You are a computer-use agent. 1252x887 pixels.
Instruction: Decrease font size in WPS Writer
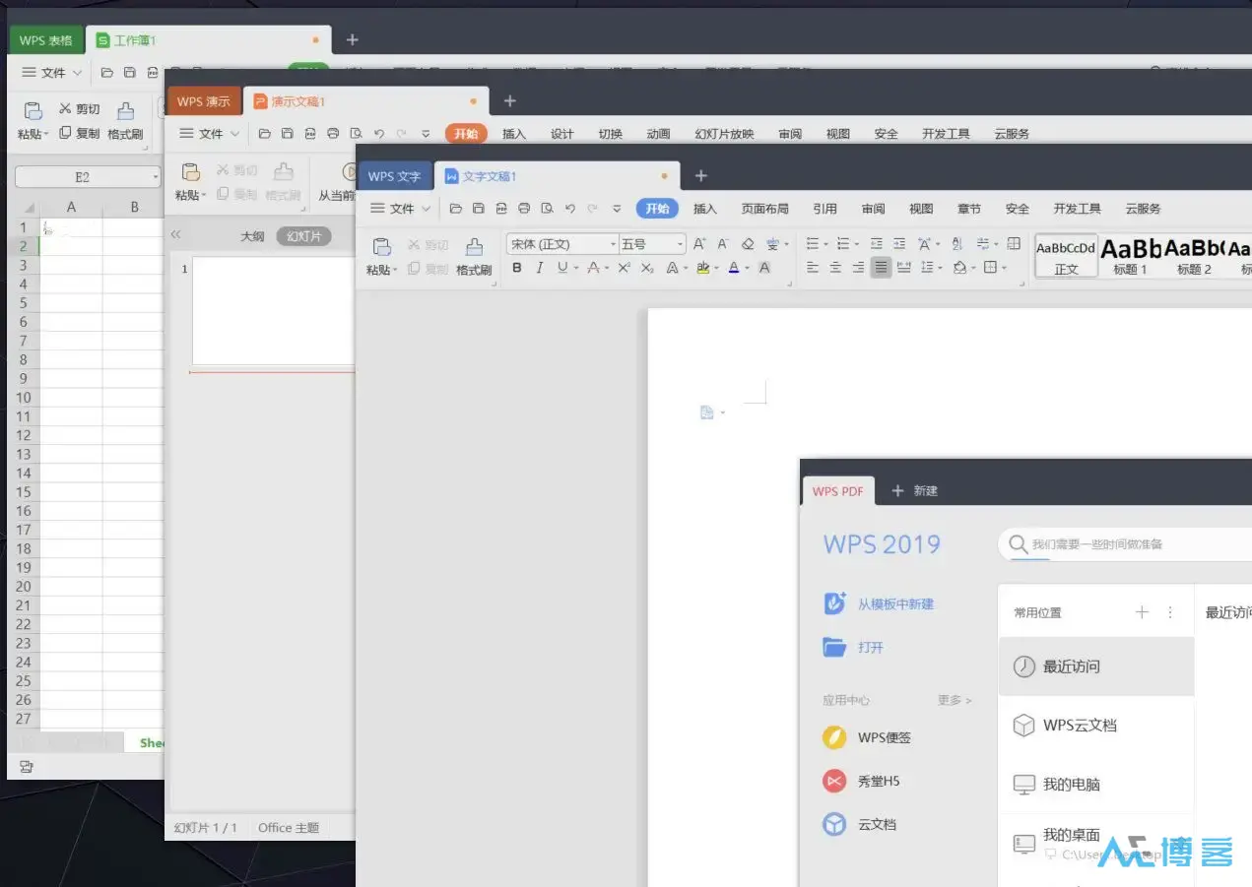coord(723,244)
